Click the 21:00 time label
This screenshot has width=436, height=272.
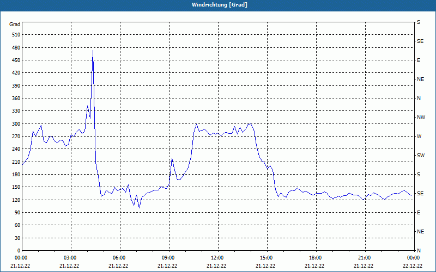tap(364, 258)
